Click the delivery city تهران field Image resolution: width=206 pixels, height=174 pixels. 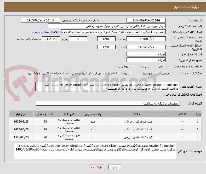tap(146, 60)
